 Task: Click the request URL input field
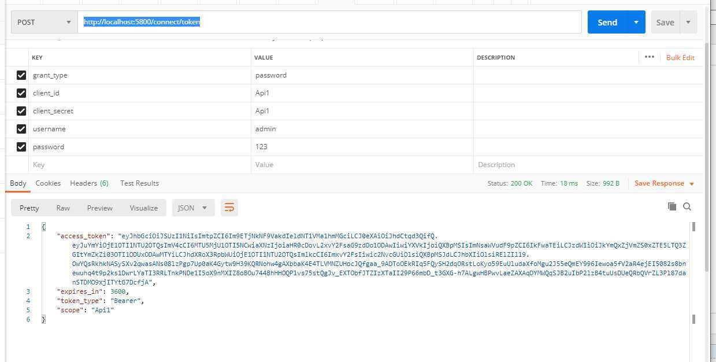click(329, 22)
